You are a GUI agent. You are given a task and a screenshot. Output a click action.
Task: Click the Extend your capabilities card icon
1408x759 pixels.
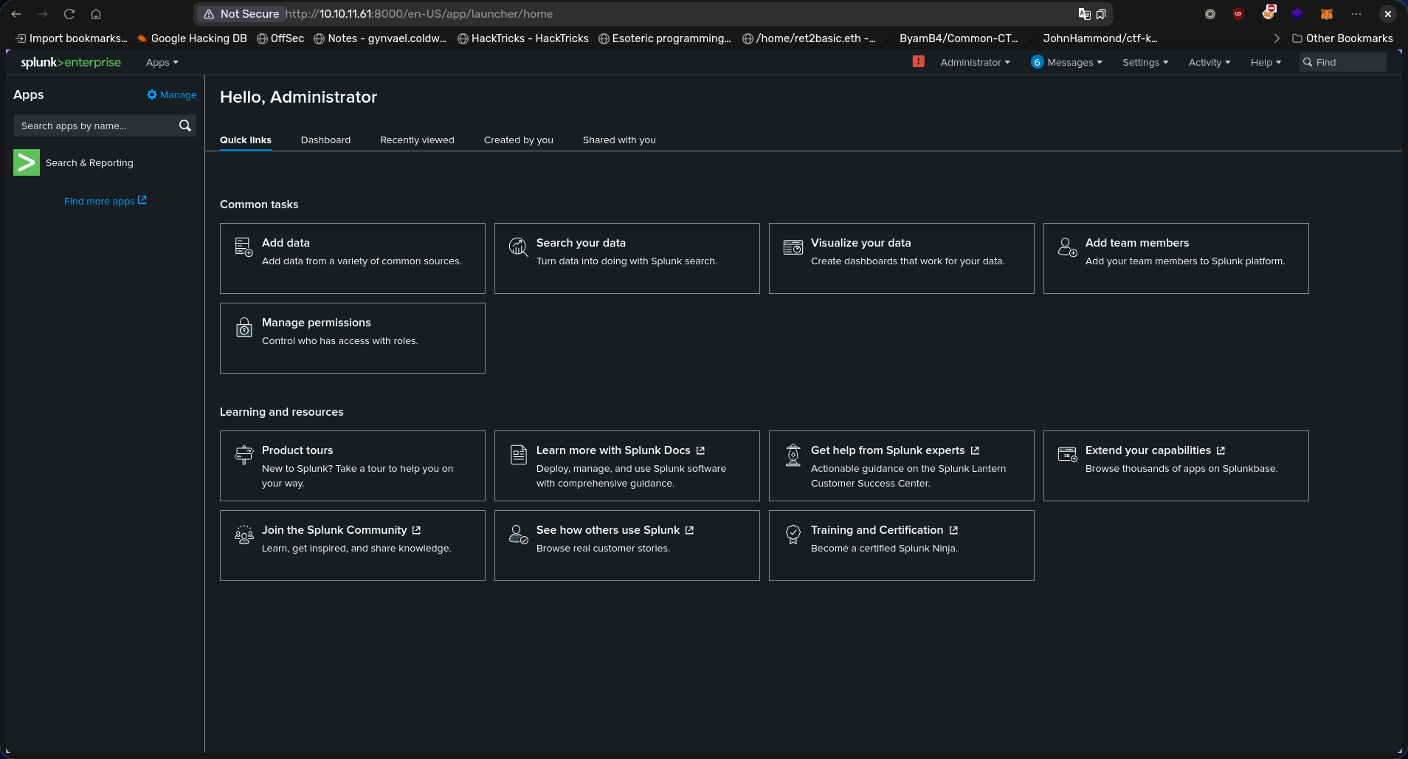tap(1068, 454)
